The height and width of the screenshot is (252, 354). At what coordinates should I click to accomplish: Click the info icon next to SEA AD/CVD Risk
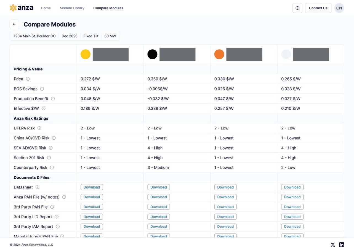coord(50,148)
